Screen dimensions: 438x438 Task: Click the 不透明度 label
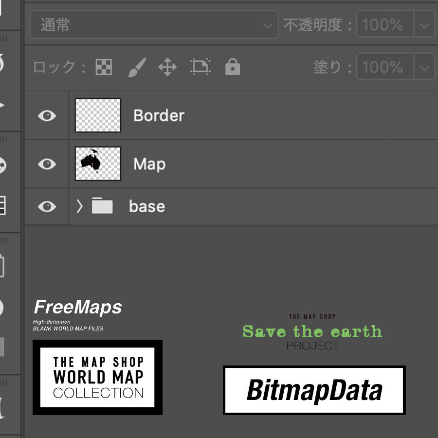point(318,25)
